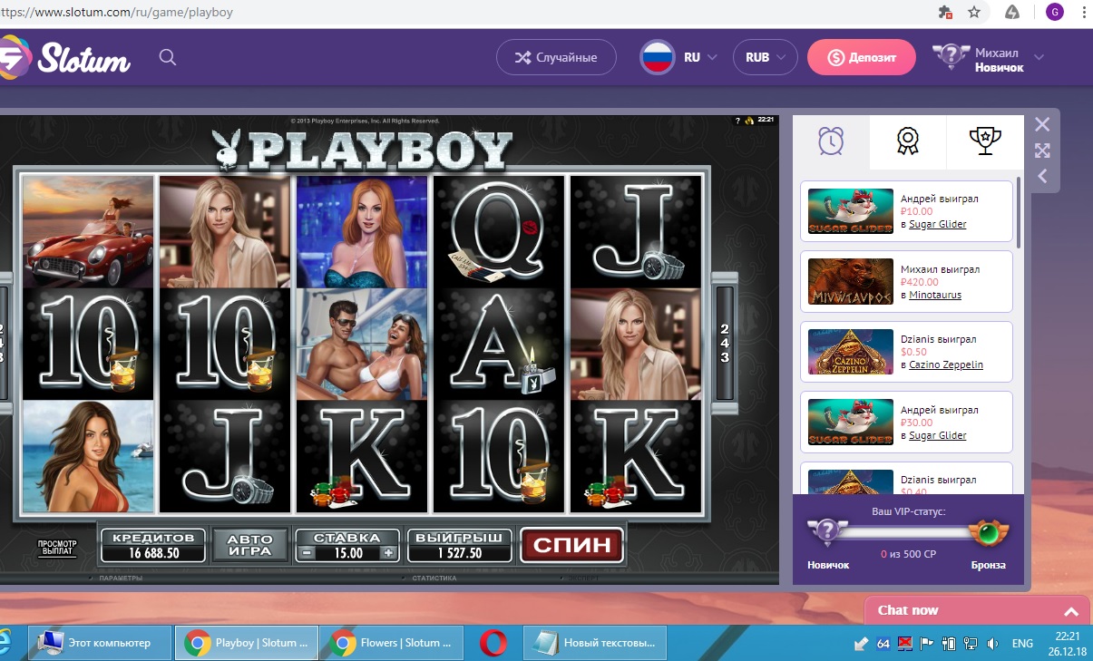Click the browser address bar URL
This screenshot has width=1093, height=661.
click(117, 12)
